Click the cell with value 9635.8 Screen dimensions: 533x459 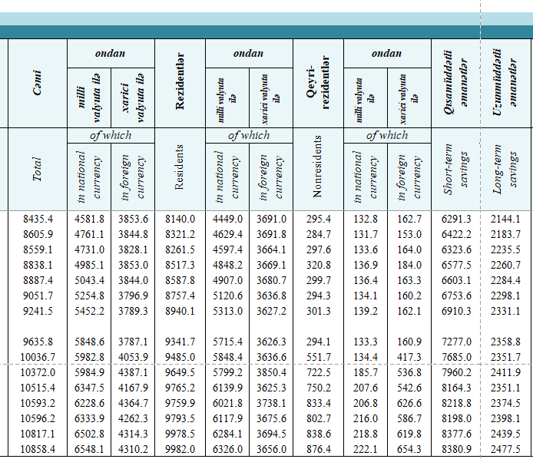coord(38,342)
